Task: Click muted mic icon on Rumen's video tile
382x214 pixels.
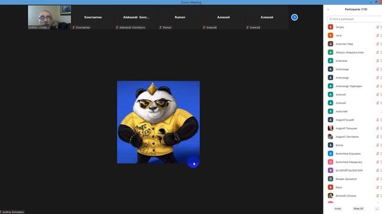Action: (x=161, y=27)
